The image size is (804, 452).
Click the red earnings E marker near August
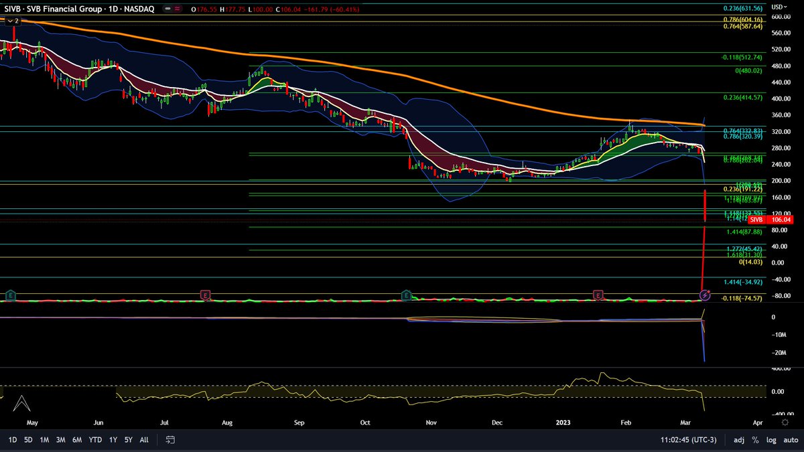point(205,295)
